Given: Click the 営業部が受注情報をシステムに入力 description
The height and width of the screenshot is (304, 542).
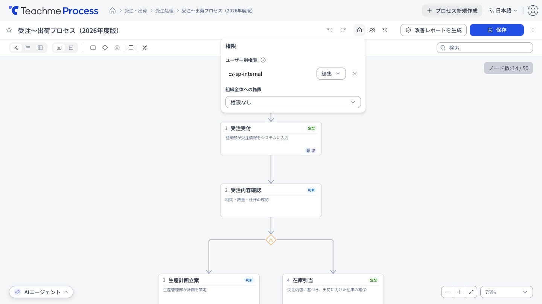Looking at the screenshot, I should pos(257,138).
